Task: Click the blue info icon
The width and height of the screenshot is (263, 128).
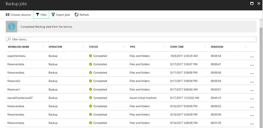Action: click(x=12, y=27)
